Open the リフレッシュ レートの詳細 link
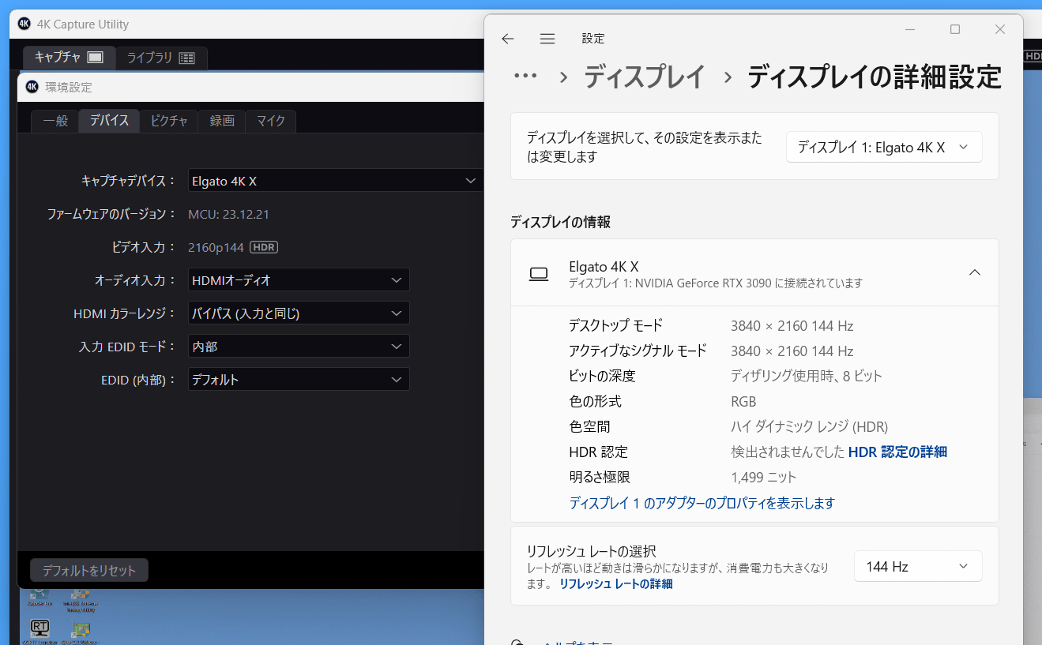The height and width of the screenshot is (645, 1042). click(616, 584)
